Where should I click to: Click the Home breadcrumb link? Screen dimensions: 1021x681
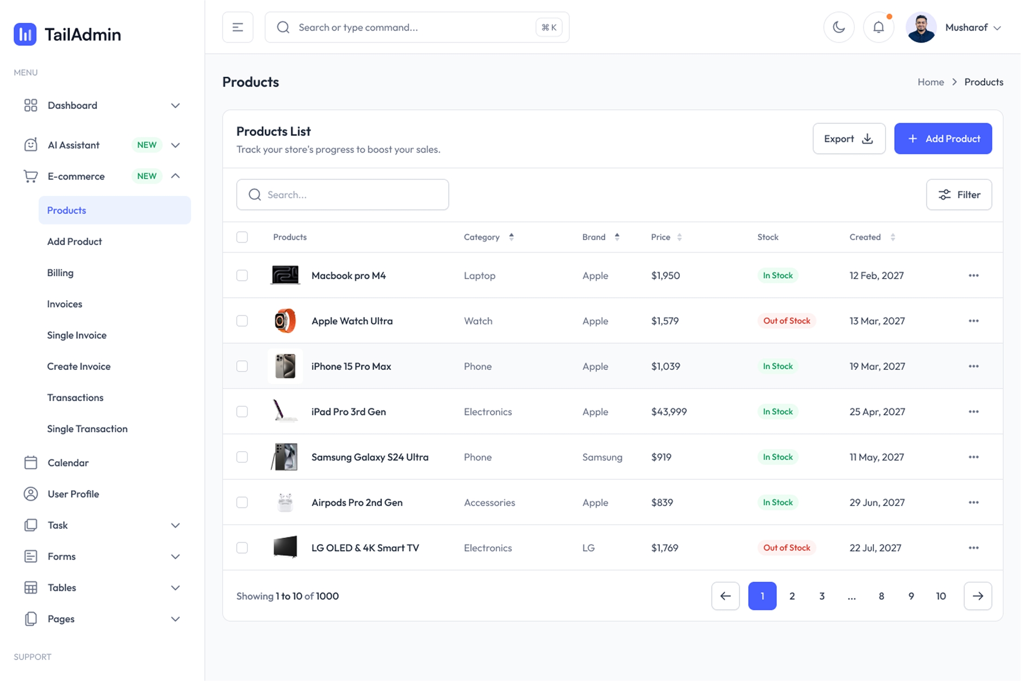click(931, 82)
